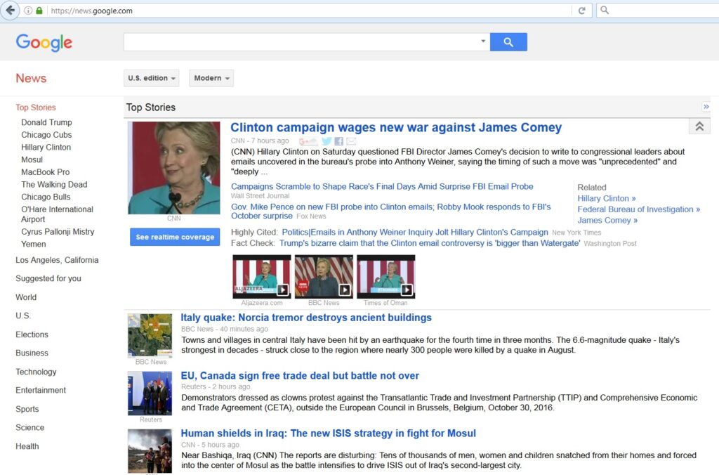Open the Hillary Clinton photo thumbnail
Image resolution: width=719 pixels, height=475 pixels.
click(x=174, y=168)
